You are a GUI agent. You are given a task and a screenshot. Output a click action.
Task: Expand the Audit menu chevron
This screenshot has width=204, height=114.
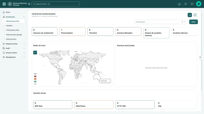pyautogui.click(x=24, y=48)
